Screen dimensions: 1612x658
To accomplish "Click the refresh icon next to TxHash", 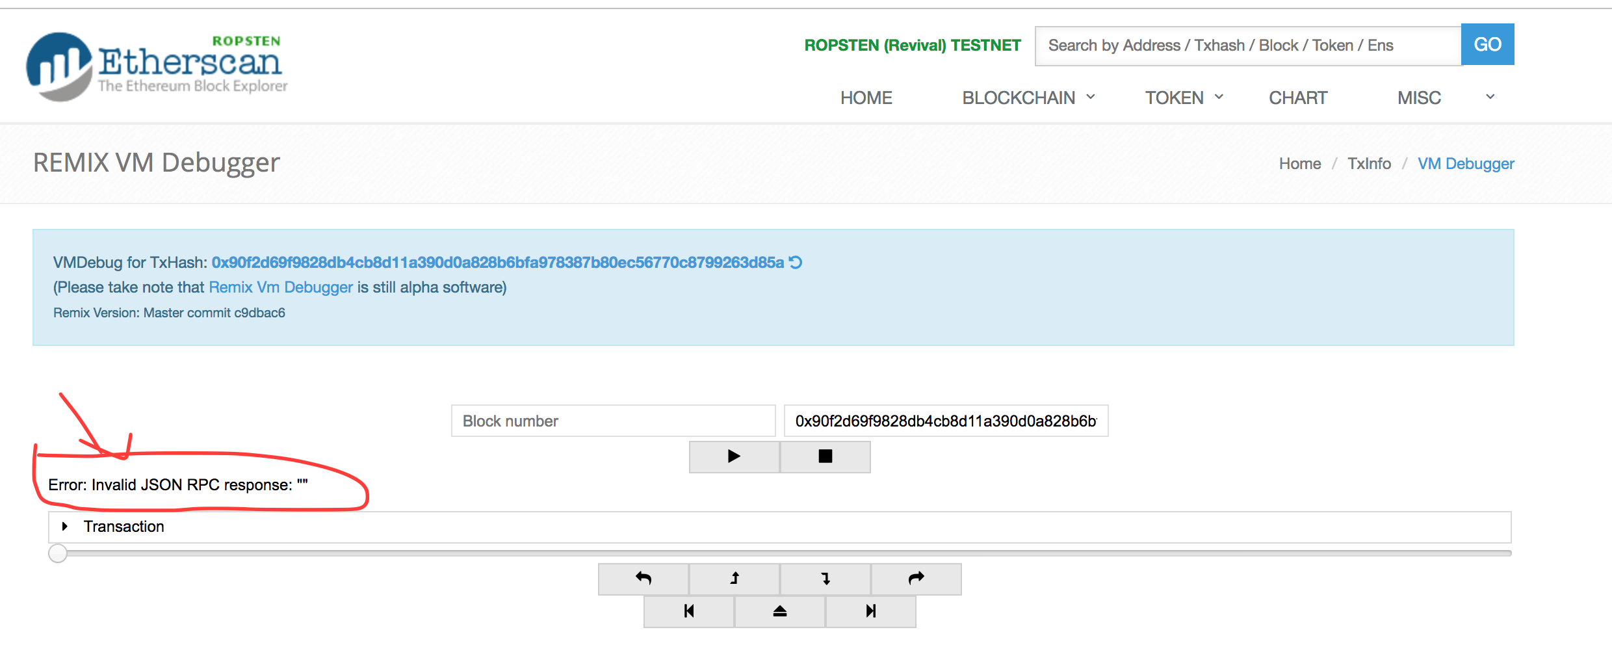I will pos(796,262).
